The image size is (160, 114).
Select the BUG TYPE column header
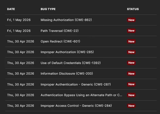click(48, 9)
